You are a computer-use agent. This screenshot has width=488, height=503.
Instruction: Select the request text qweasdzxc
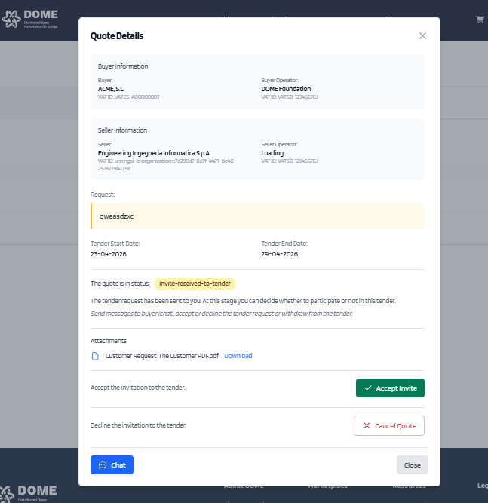click(x=116, y=216)
